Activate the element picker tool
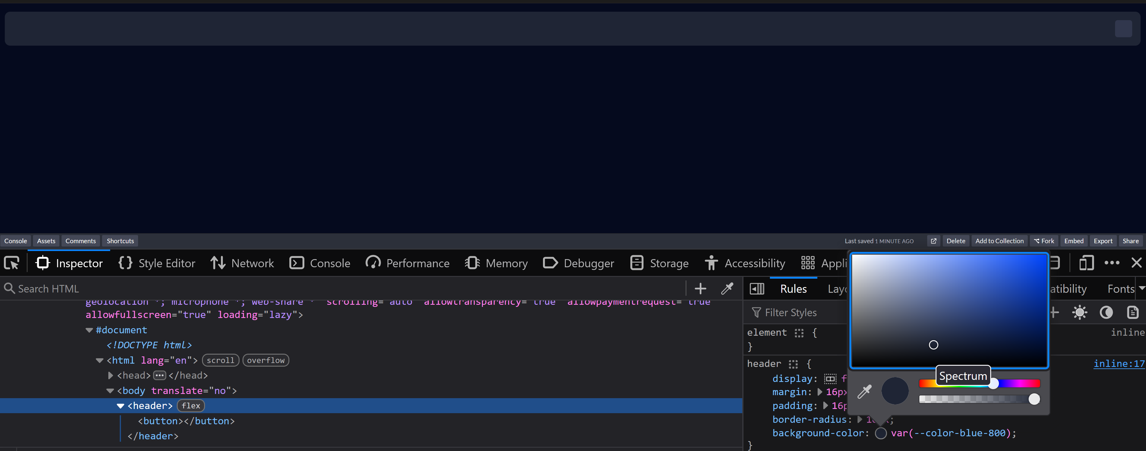Image resolution: width=1146 pixels, height=451 pixels. tap(12, 263)
